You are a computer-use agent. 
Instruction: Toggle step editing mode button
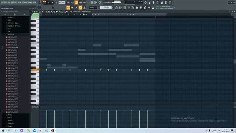pyautogui.click(x=76, y=7)
